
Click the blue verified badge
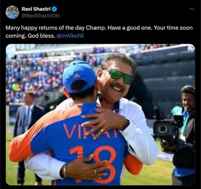pyautogui.click(x=54, y=9)
